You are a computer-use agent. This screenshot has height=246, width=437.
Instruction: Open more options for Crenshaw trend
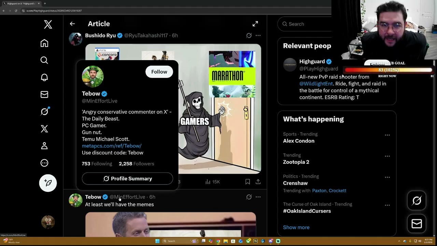[387, 177]
